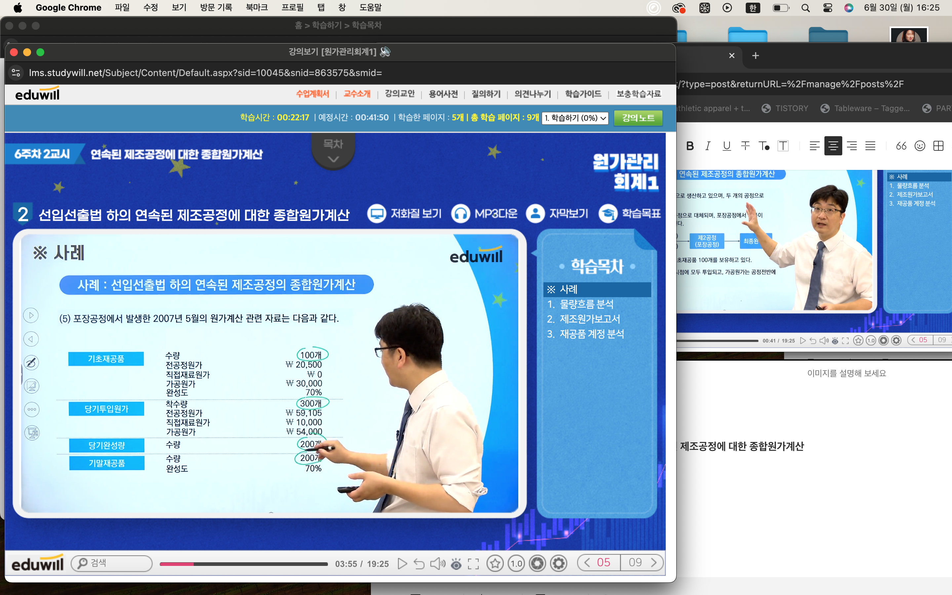Click the video progress bar
The image size is (952, 595).
coord(244,564)
